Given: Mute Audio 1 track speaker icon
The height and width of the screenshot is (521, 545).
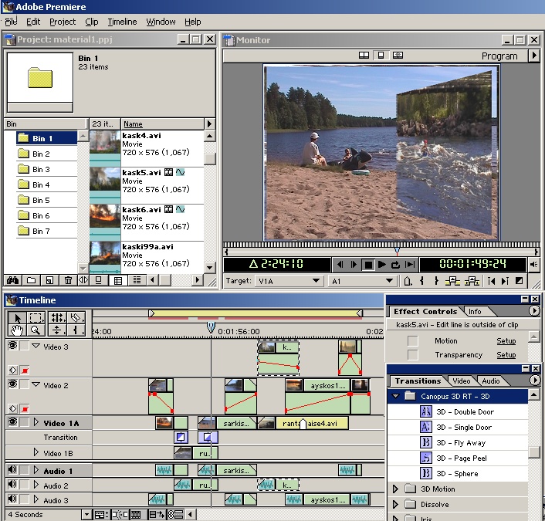Looking at the screenshot, I should tap(12, 469).
